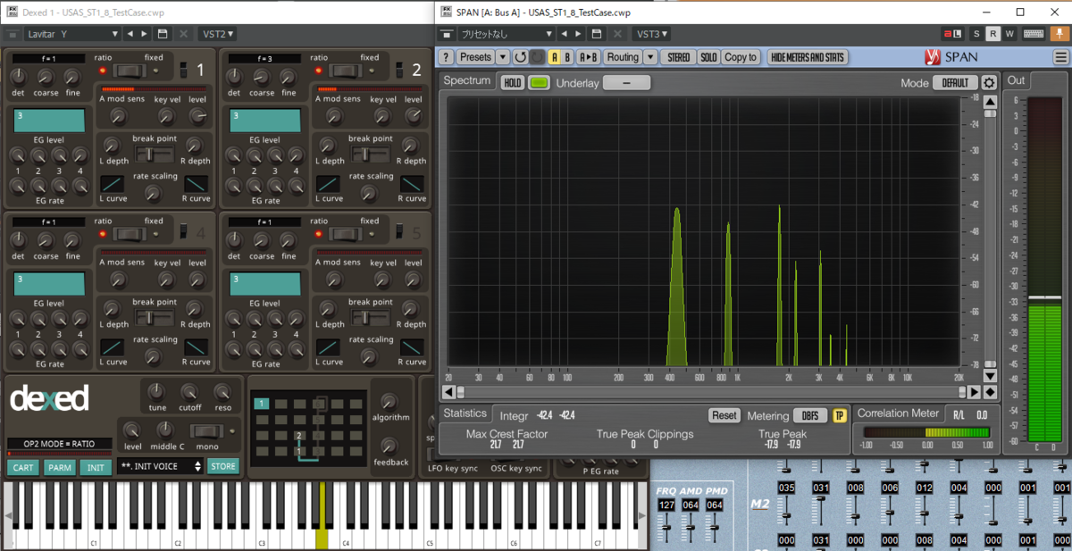Click the Reset statistics button

724,415
